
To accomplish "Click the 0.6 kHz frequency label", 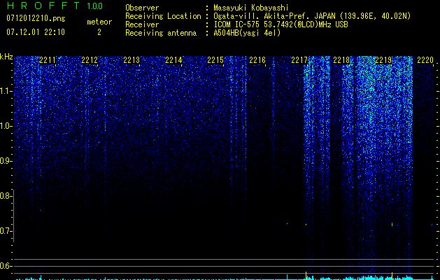I will (6, 266).
